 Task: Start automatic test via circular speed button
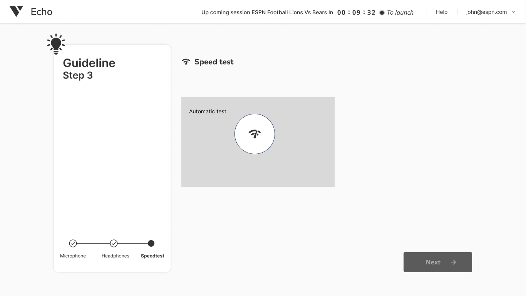pyautogui.click(x=255, y=134)
